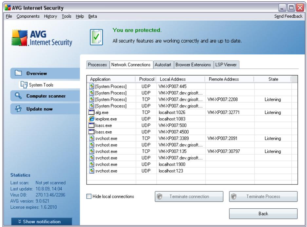The image size is (307, 227).
Task: Open the Browser Extensions tab
Action: point(193,65)
